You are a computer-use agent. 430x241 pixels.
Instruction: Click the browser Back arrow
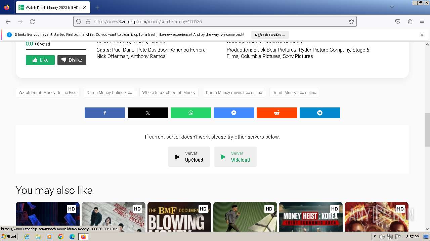[x=8, y=21]
